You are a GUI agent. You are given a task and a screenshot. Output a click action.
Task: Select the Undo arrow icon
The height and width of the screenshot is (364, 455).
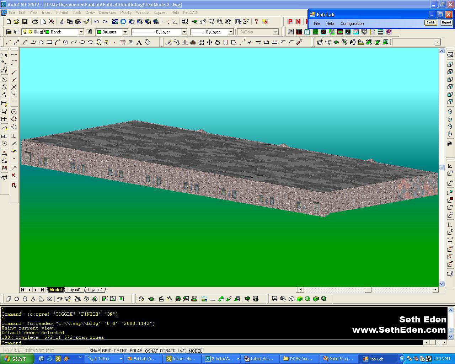96,22
